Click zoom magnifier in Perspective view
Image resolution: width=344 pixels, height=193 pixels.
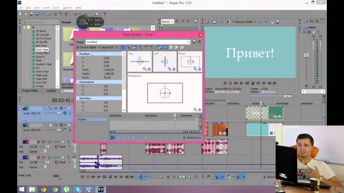[x=195, y=110]
